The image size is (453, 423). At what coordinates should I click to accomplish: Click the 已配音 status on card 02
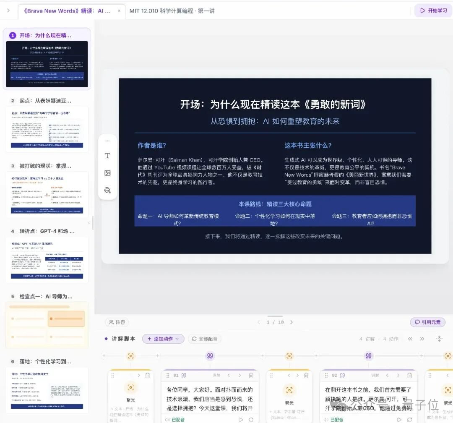(x=336, y=420)
